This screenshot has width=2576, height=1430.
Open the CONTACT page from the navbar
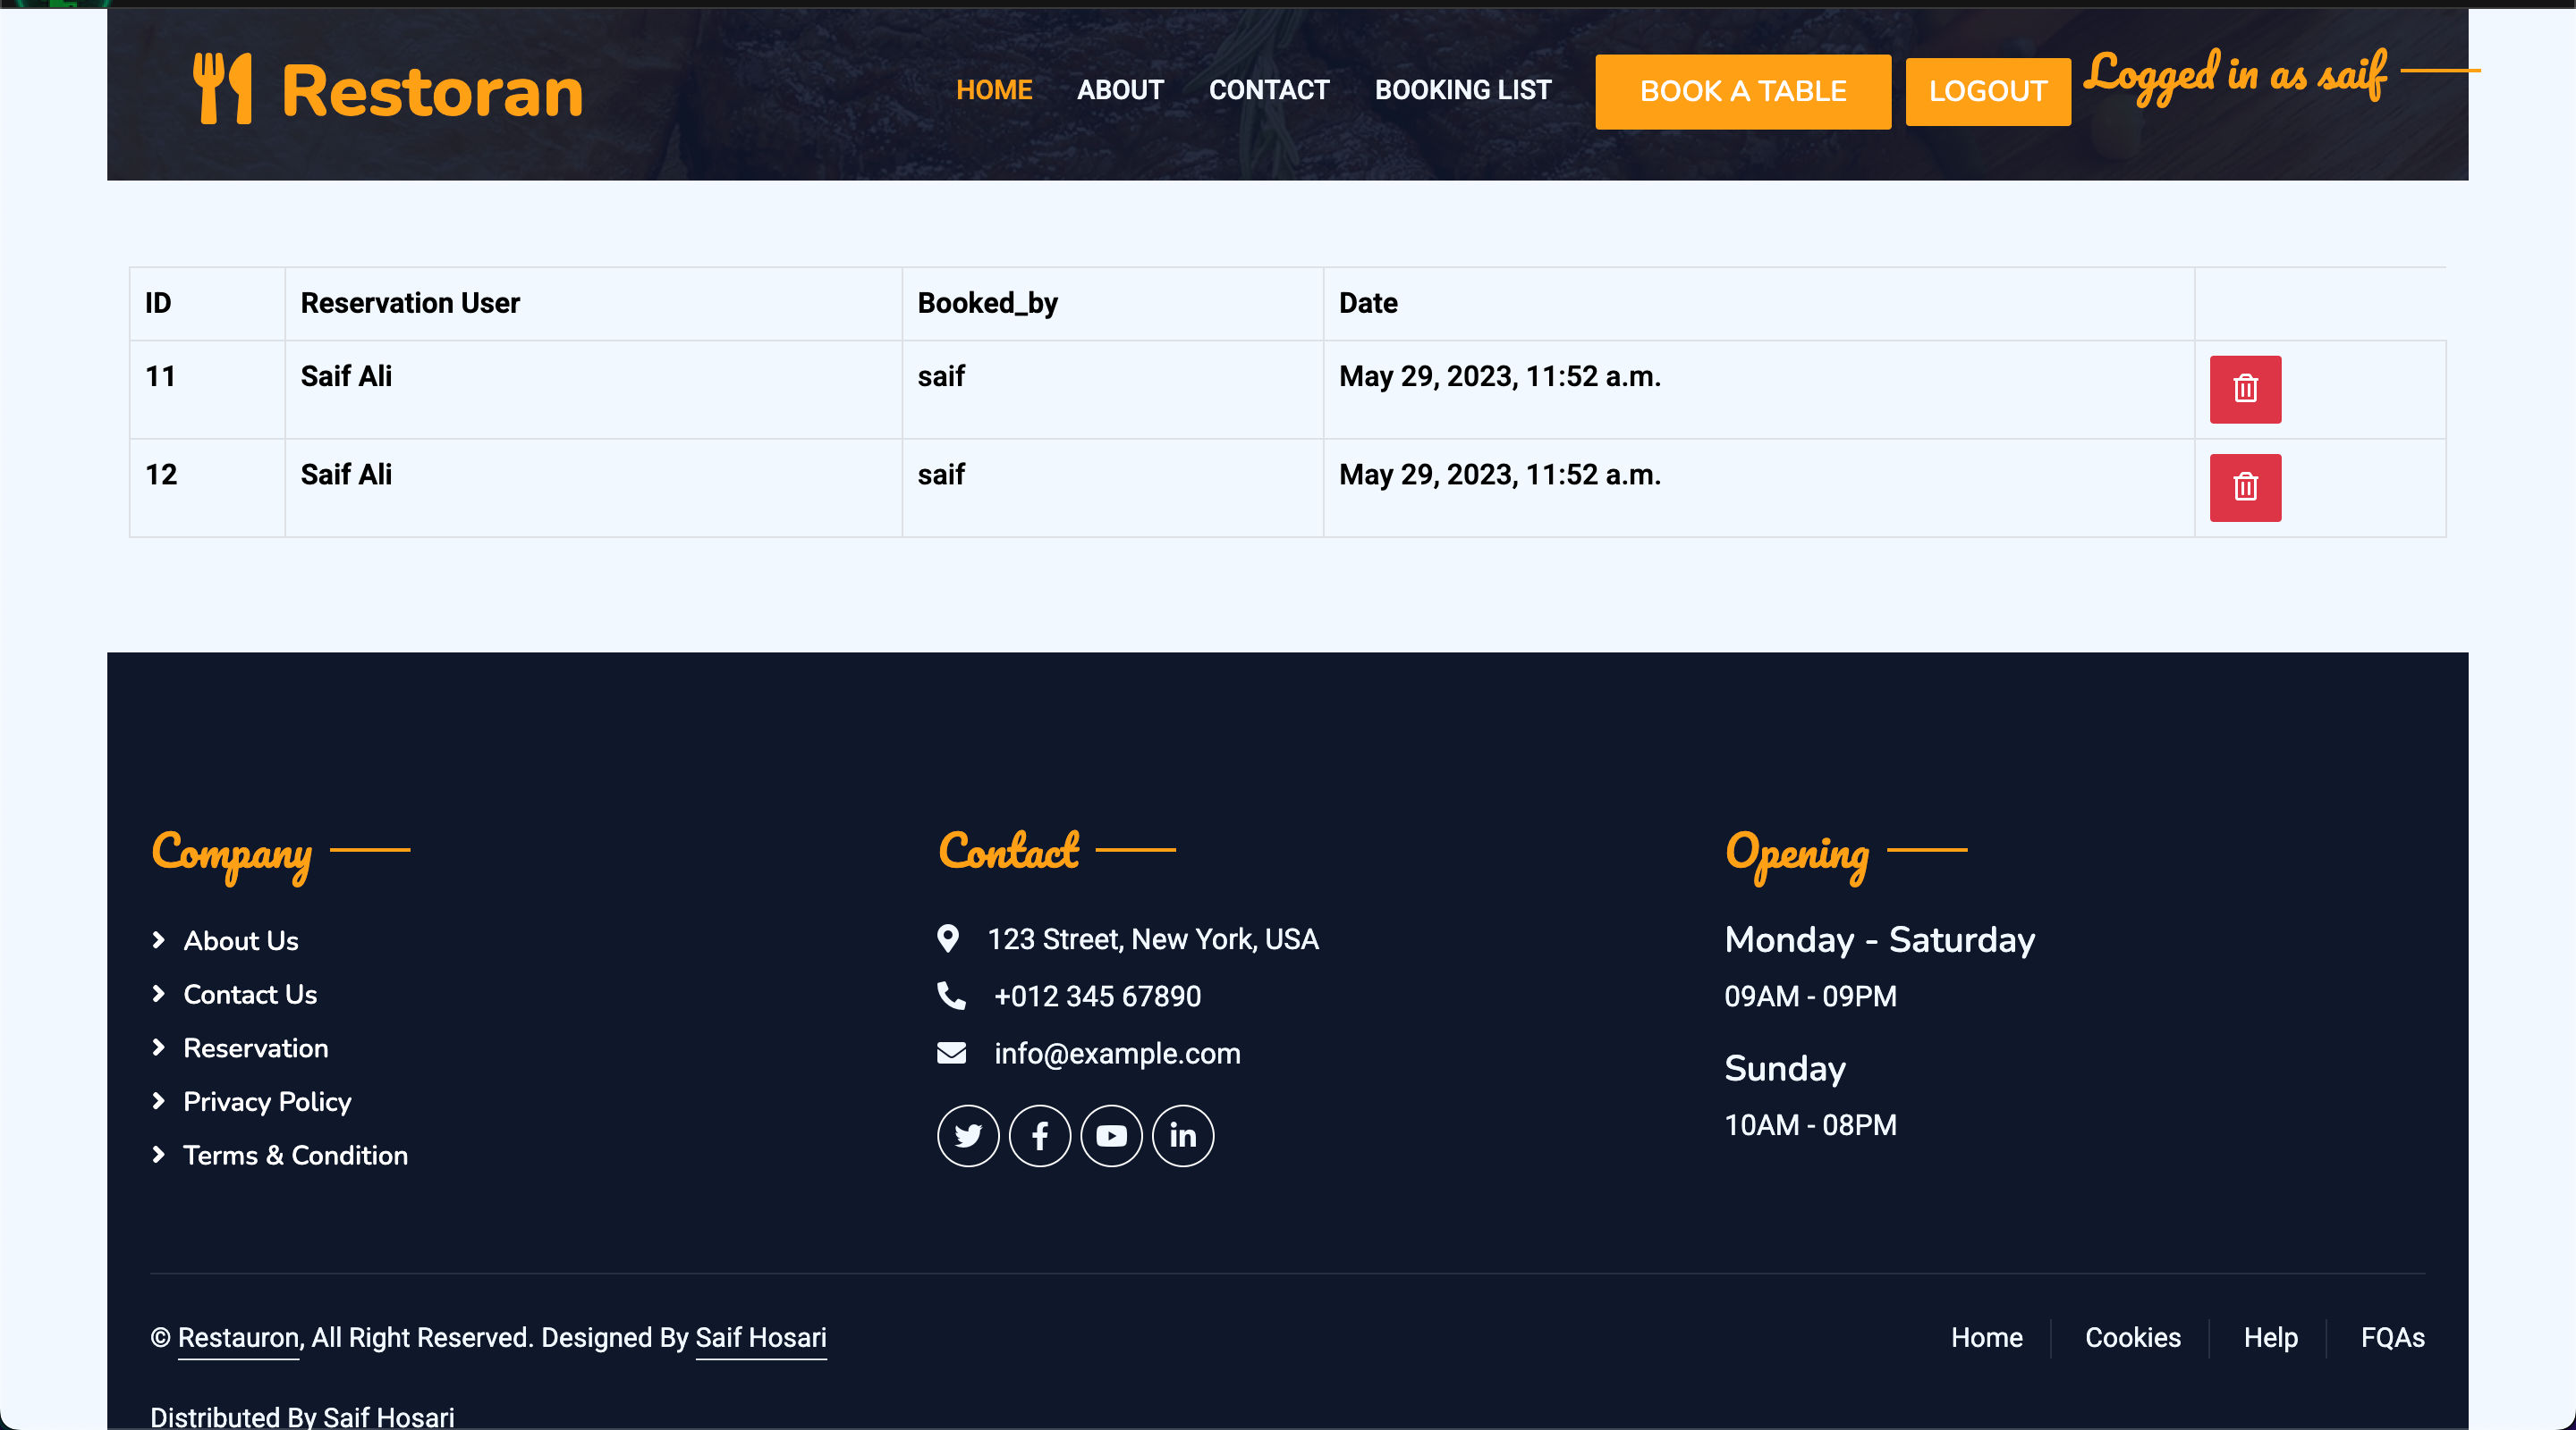click(1269, 90)
